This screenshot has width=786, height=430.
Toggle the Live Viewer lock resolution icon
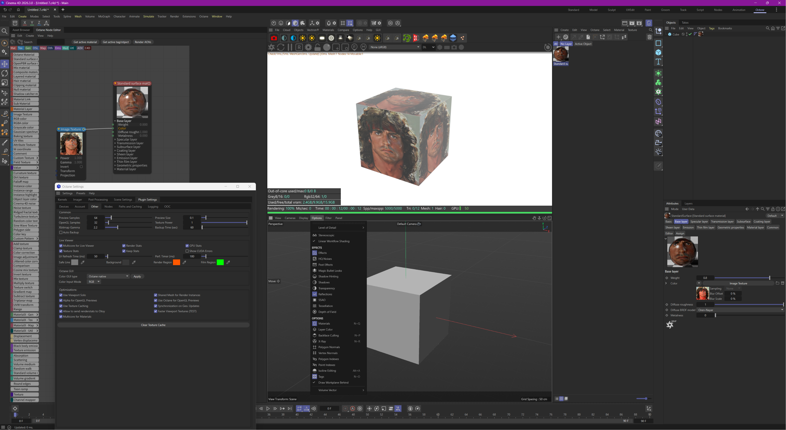tap(317, 47)
